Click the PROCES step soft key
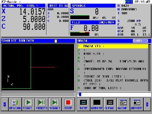 point(42,104)
